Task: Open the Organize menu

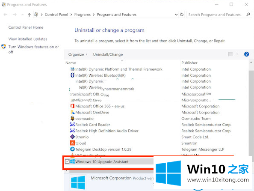Action: click(x=77, y=54)
